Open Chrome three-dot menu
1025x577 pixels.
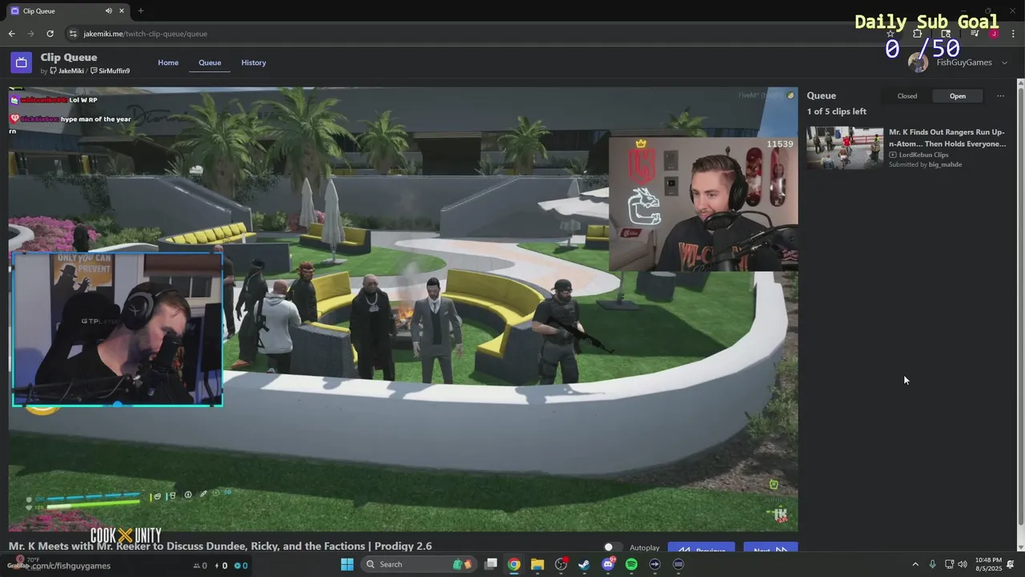(1012, 34)
